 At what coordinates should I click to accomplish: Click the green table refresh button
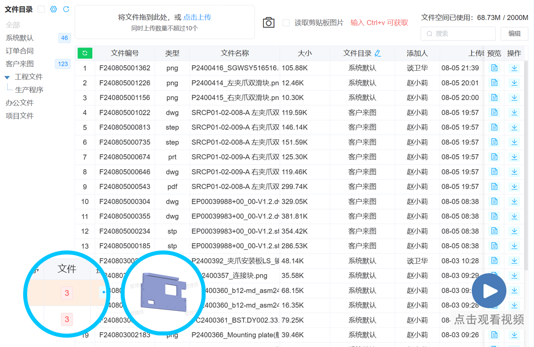tap(85, 53)
